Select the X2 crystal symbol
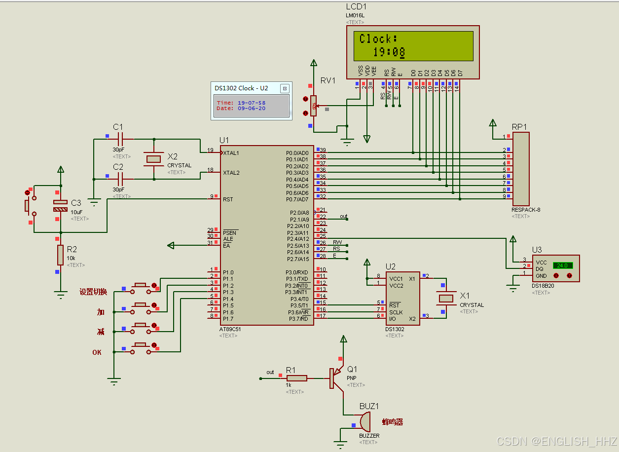Viewport: 619px width, 452px height. [154, 159]
